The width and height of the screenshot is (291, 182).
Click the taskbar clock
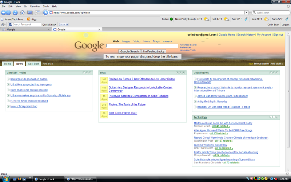(283, 179)
